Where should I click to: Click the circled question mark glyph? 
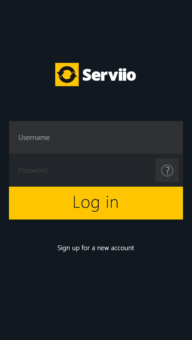click(167, 170)
